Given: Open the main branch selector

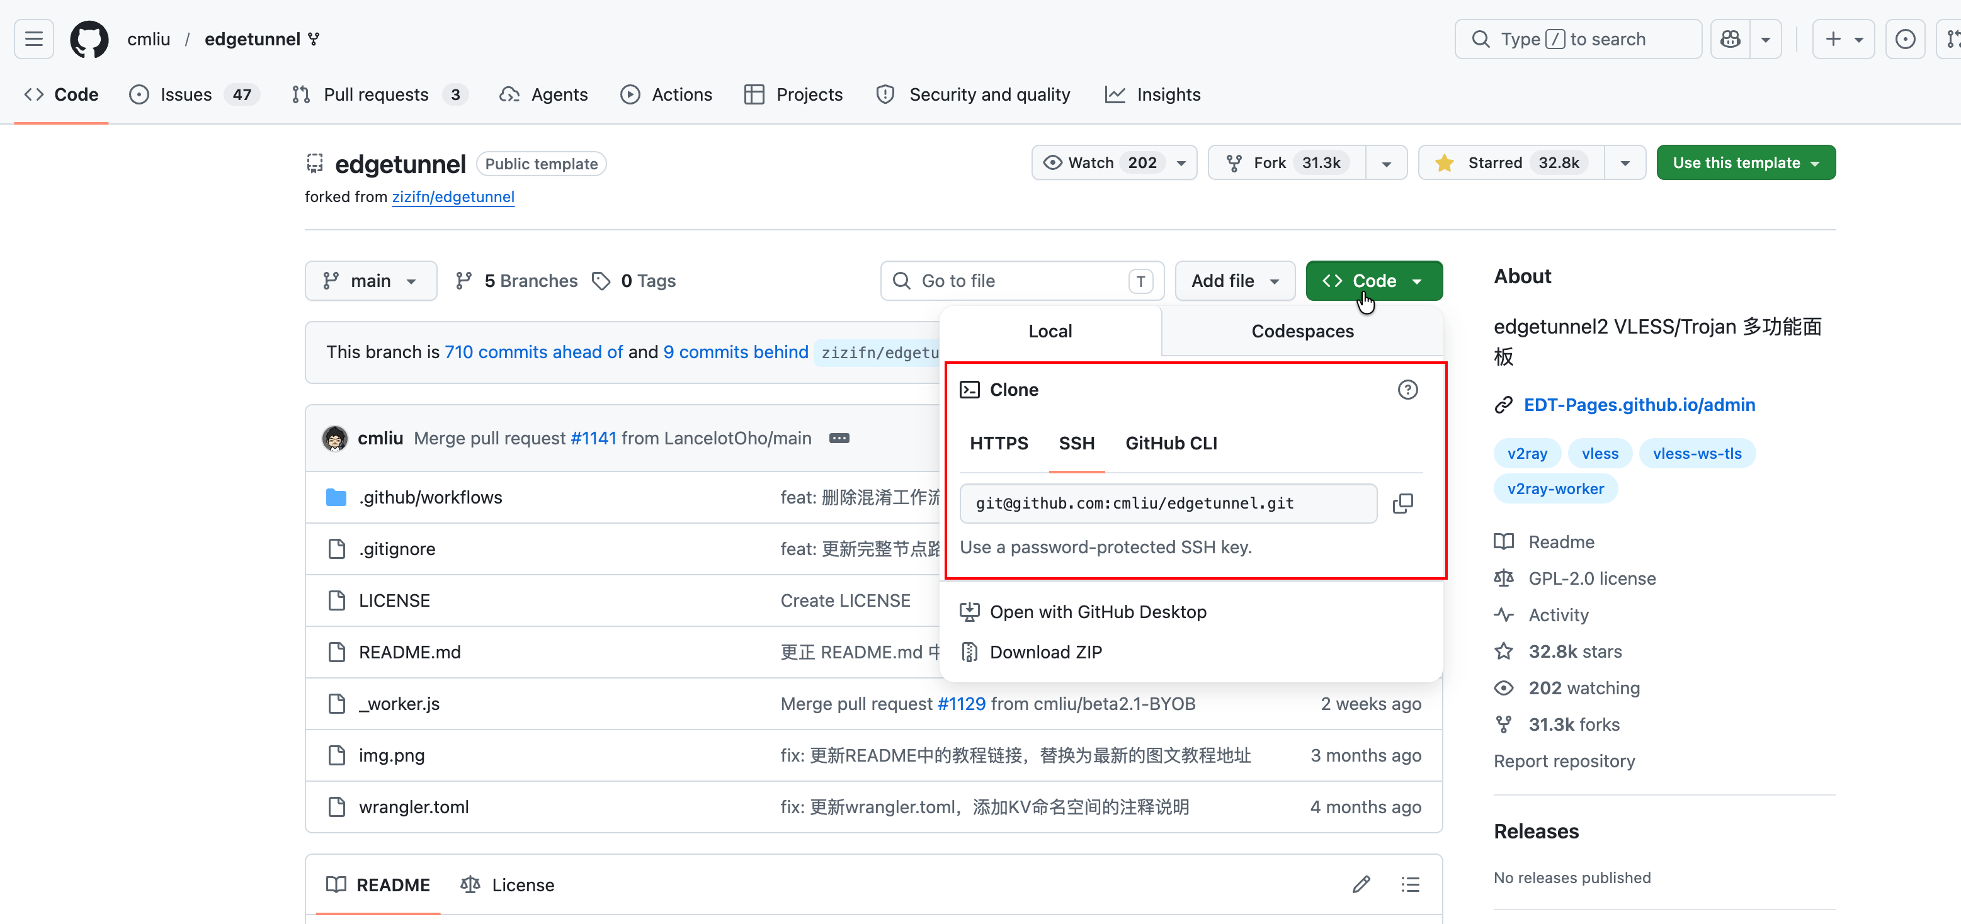Looking at the screenshot, I should [371, 281].
